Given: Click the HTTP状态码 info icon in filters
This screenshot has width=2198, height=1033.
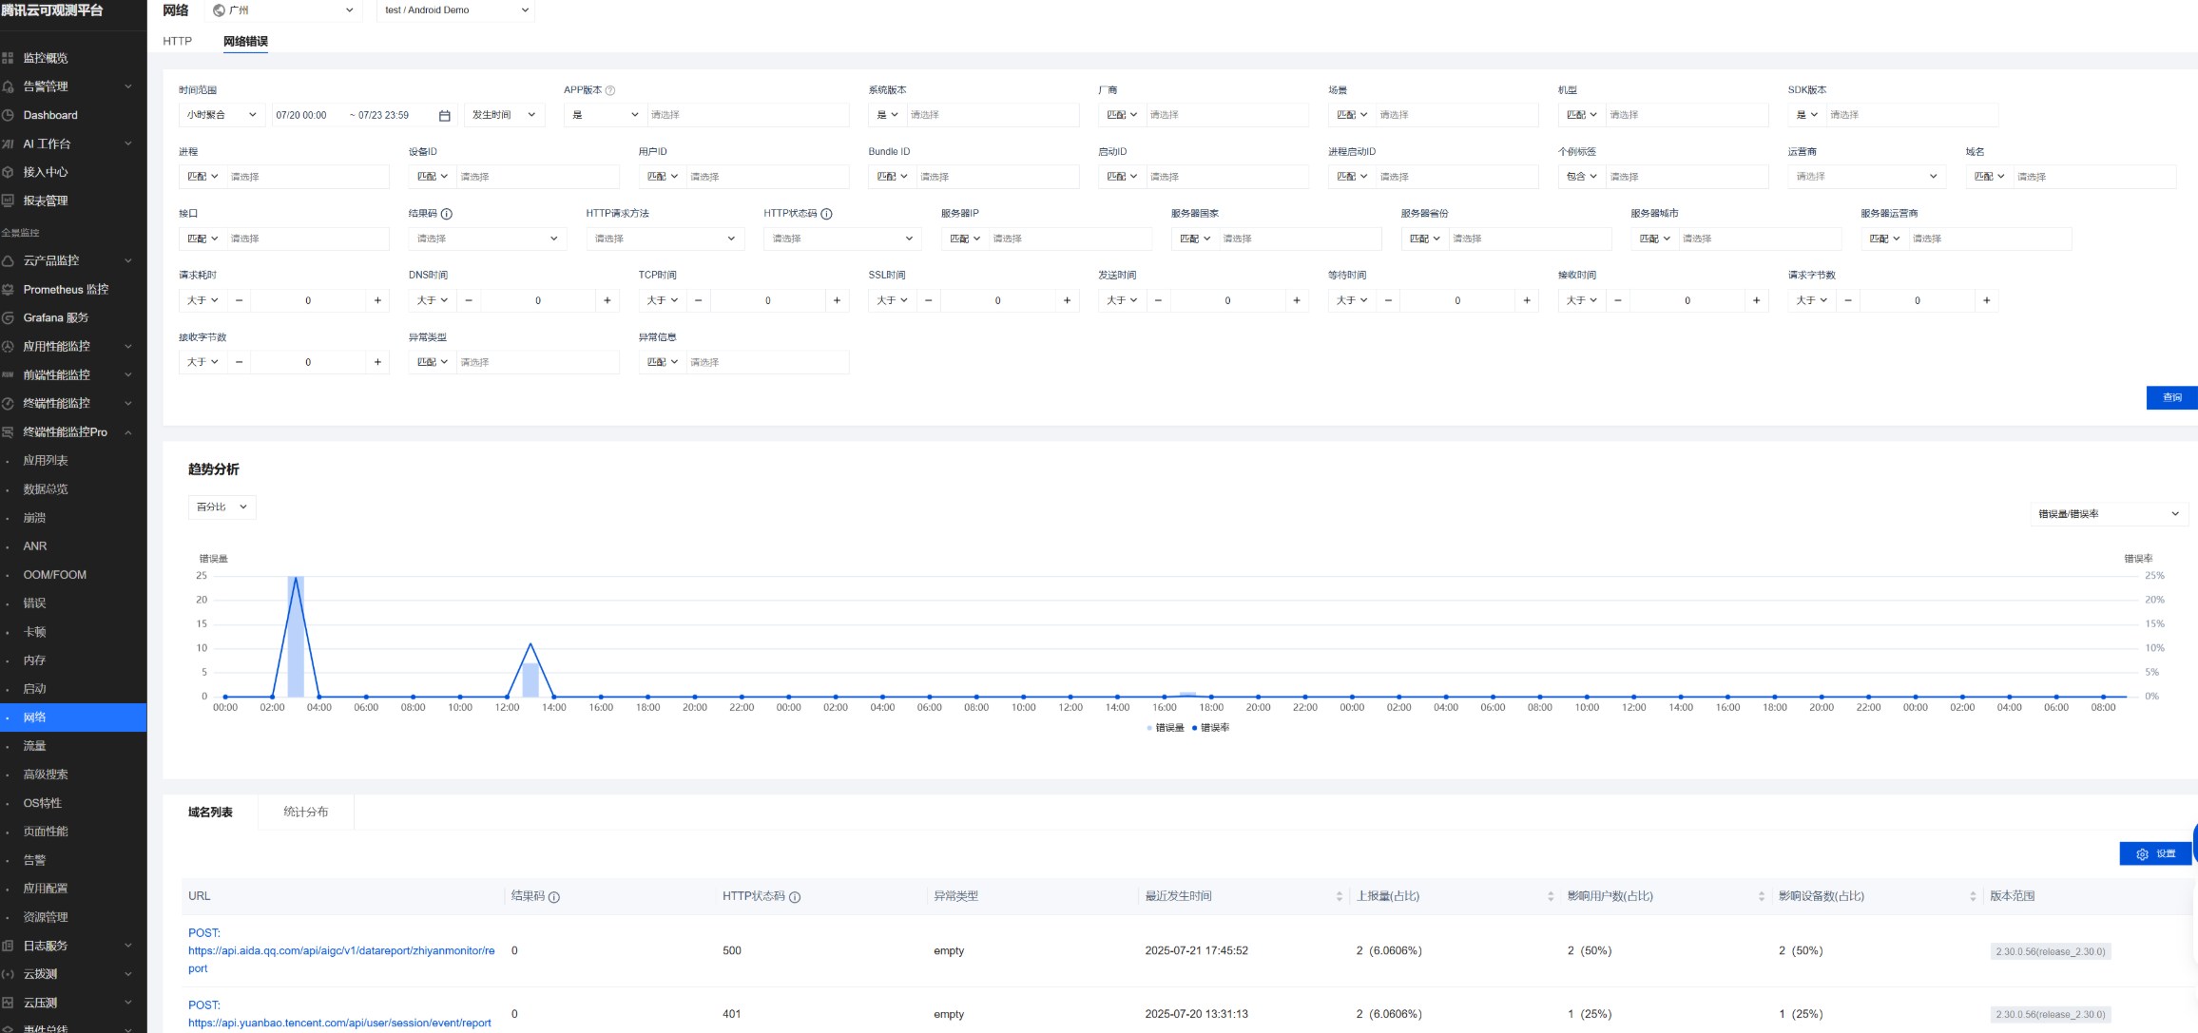Looking at the screenshot, I should click(826, 214).
